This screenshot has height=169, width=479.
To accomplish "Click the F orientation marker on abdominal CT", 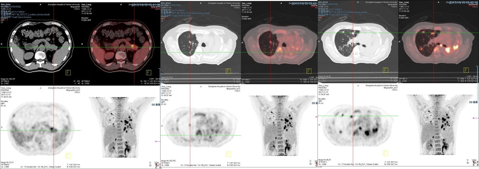I will coord(69,72).
